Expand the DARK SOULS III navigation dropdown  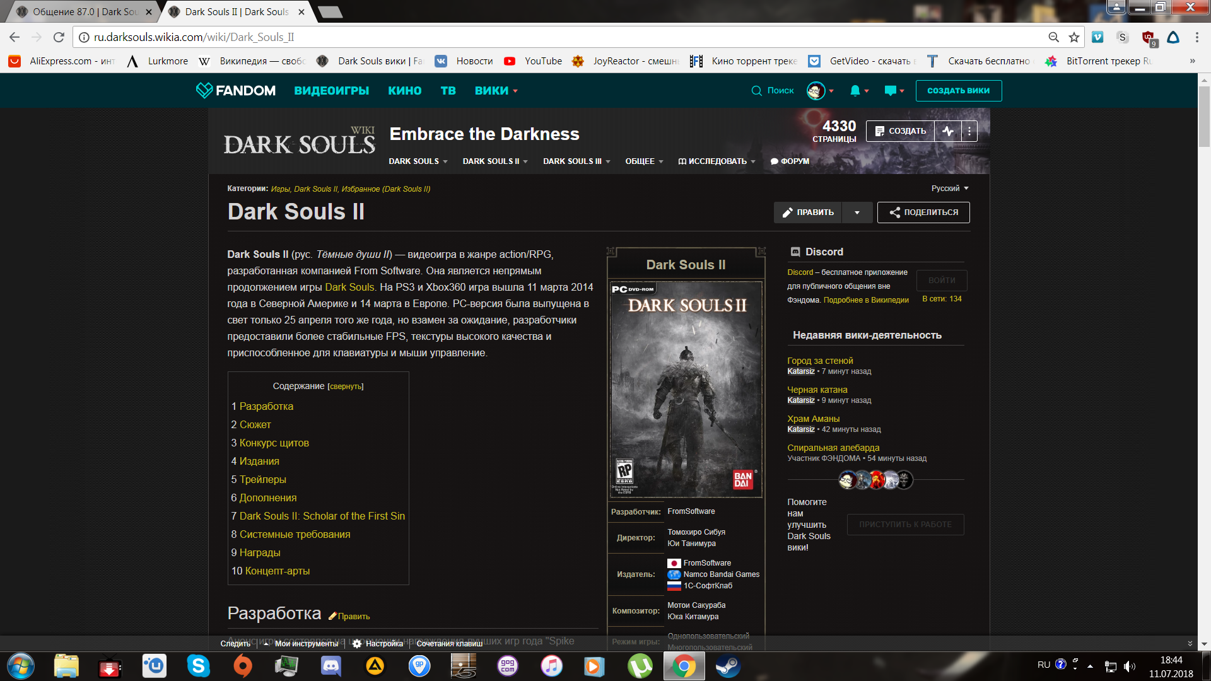(x=576, y=161)
